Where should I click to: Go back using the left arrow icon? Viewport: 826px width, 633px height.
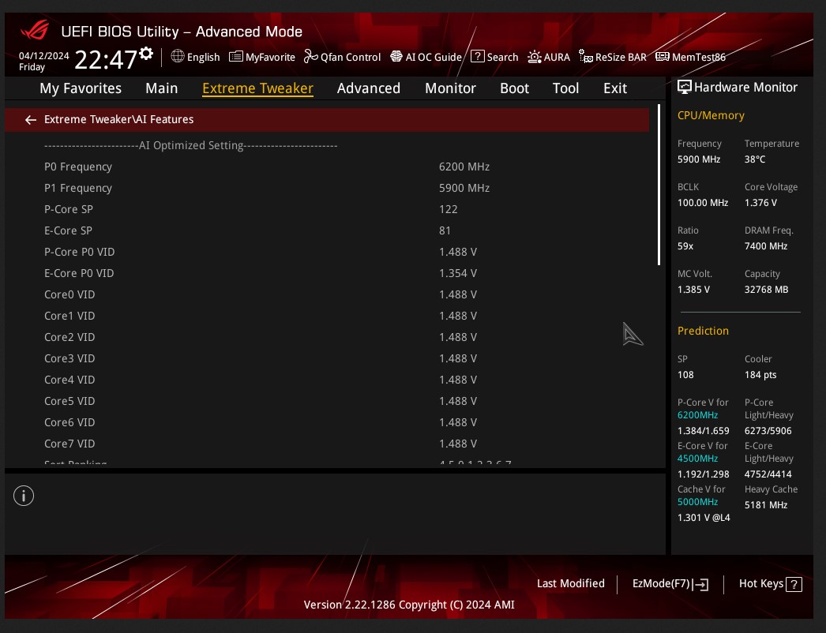31,120
